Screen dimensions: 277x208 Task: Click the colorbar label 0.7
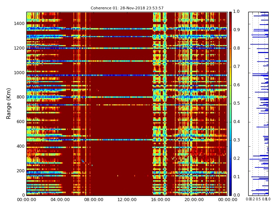pyautogui.click(x=236, y=67)
